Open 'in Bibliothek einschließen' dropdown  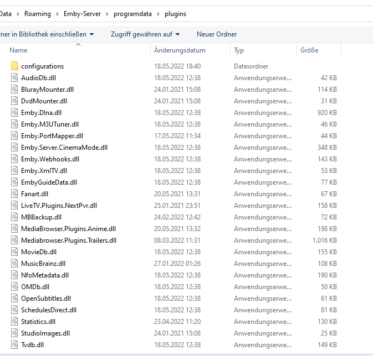(47, 34)
